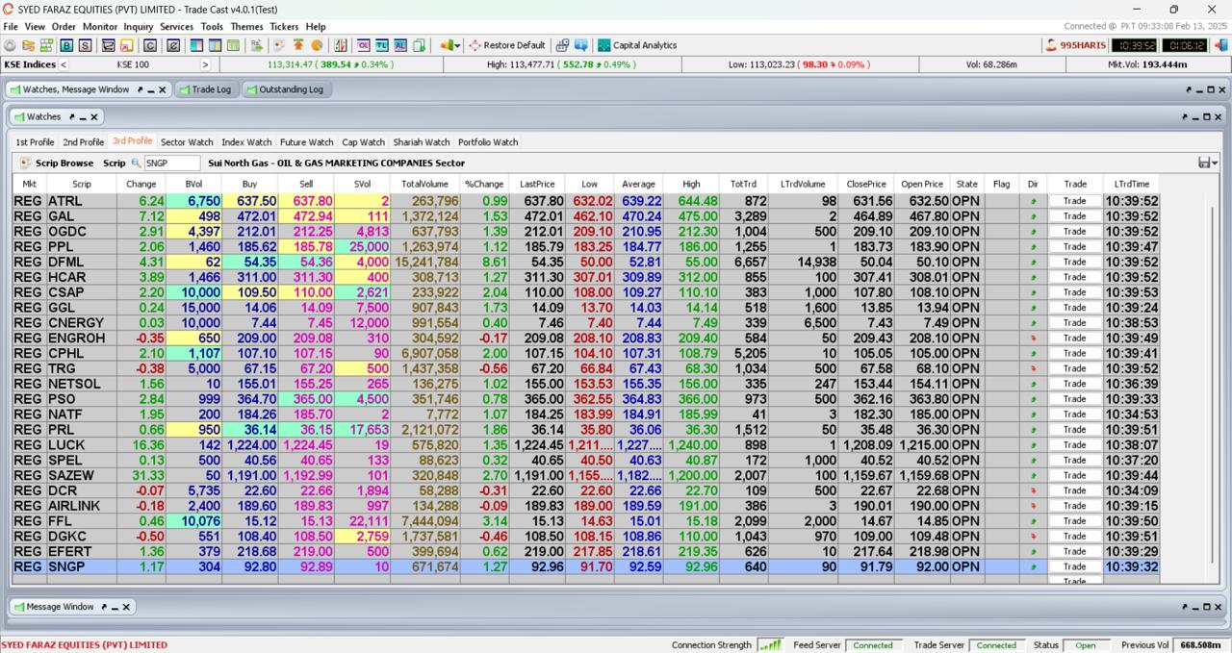Click the Scrip Browse label button

(x=64, y=163)
